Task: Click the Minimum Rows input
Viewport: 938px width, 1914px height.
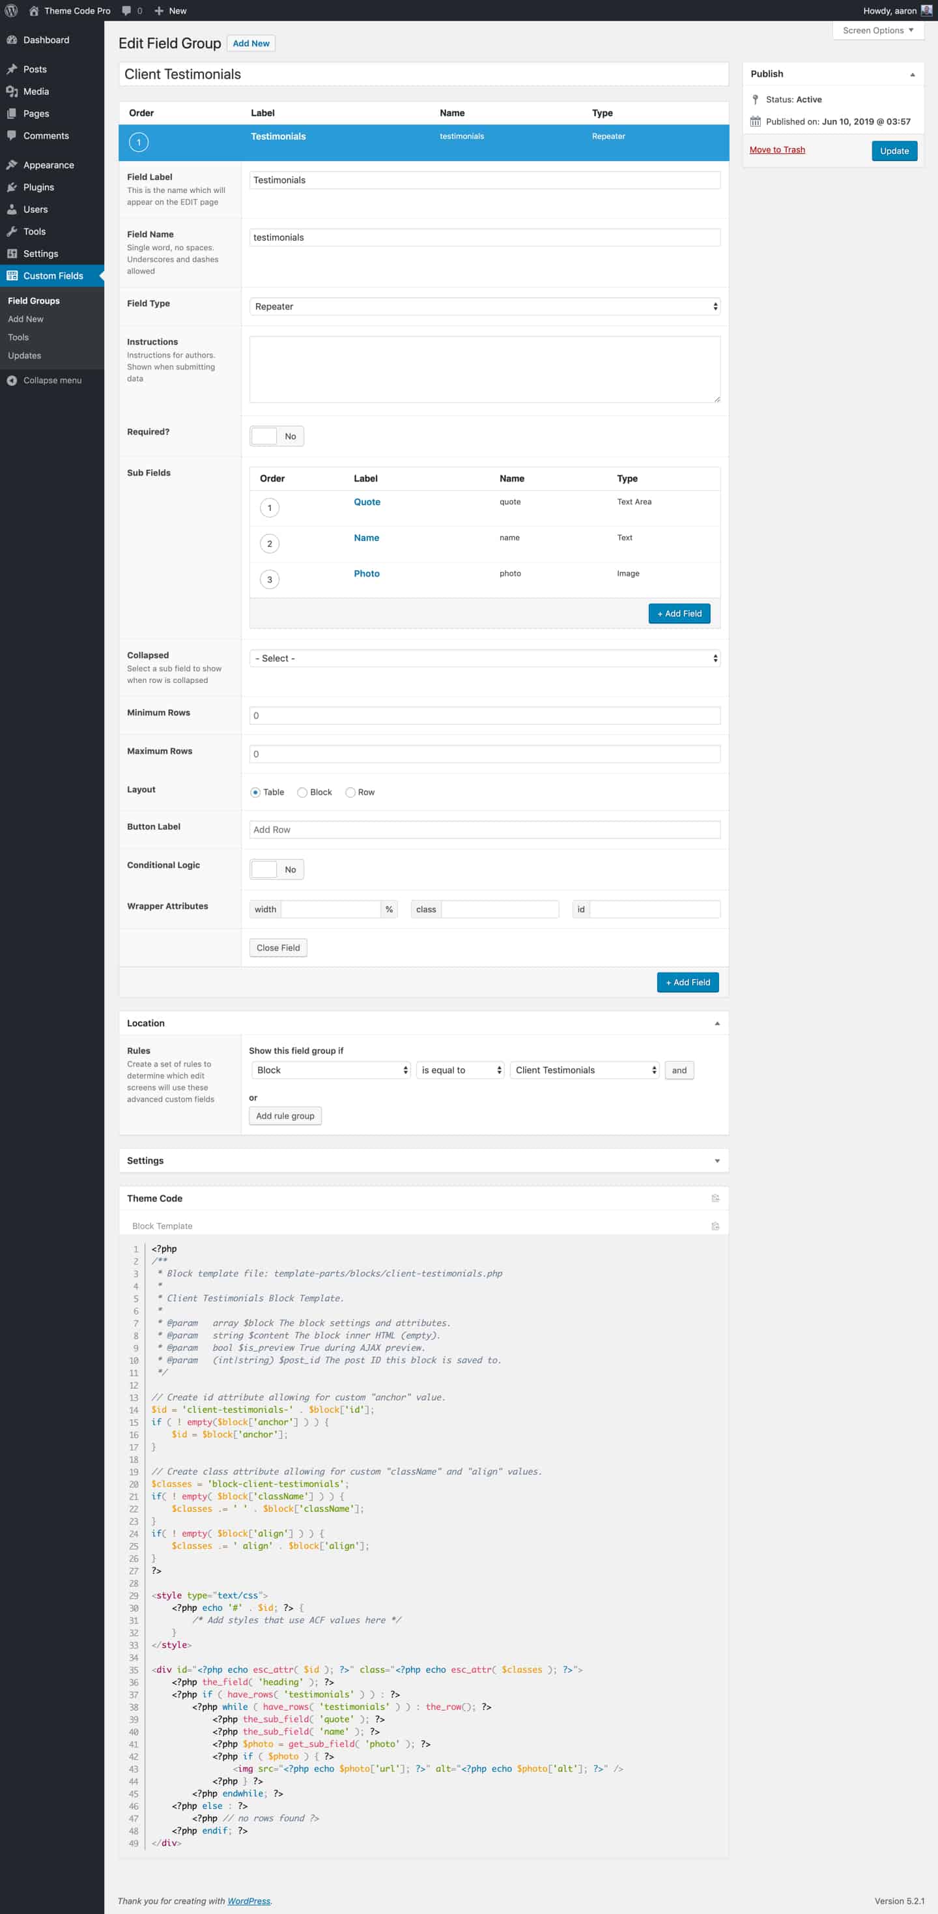Action: coord(484,716)
